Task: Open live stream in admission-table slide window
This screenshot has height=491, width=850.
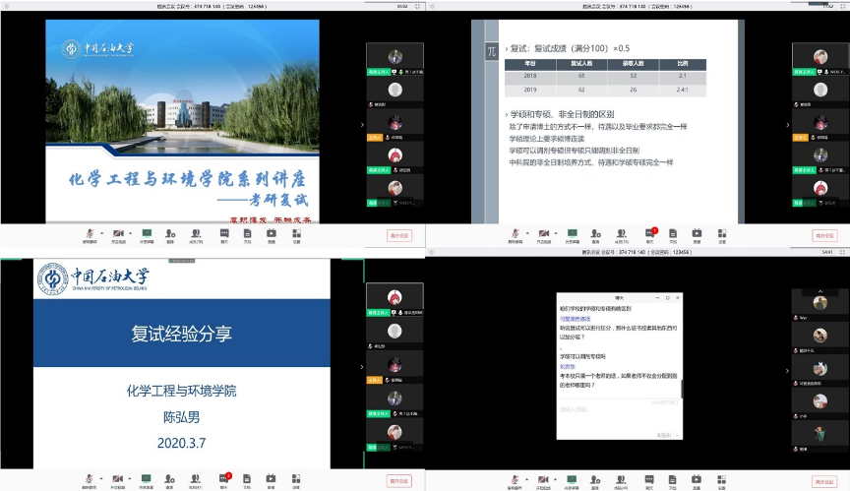Action: click(697, 235)
